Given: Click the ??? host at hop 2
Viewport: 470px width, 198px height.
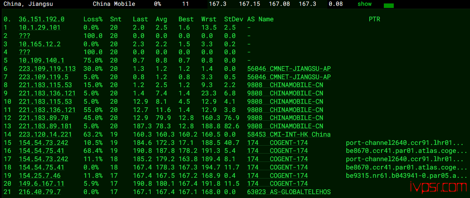Looking at the screenshot, I should tap(25, 36).
